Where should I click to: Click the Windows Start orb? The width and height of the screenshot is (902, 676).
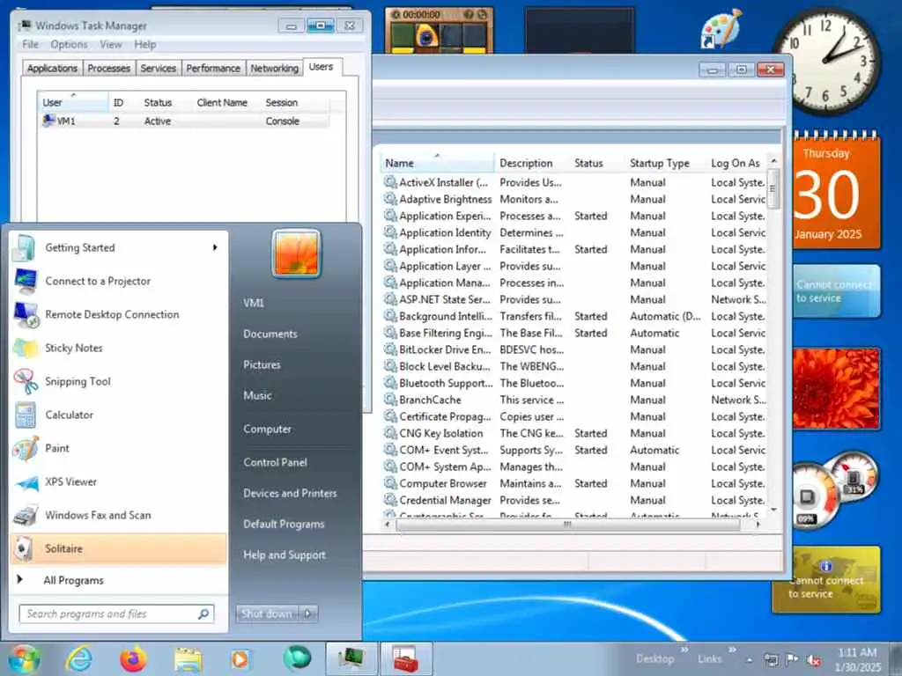24,659
